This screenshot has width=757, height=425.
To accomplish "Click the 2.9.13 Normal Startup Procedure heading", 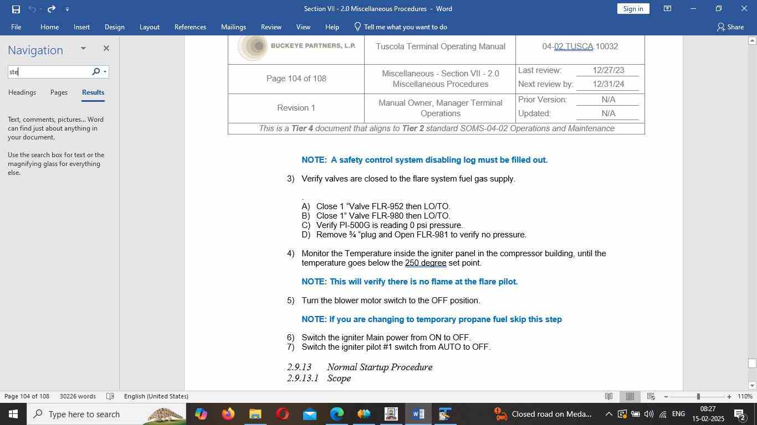I will 360,367.
